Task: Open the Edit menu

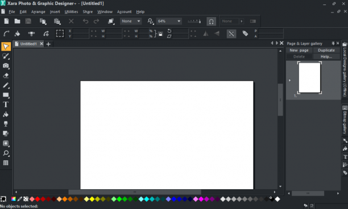Action: tap(23, 12)
